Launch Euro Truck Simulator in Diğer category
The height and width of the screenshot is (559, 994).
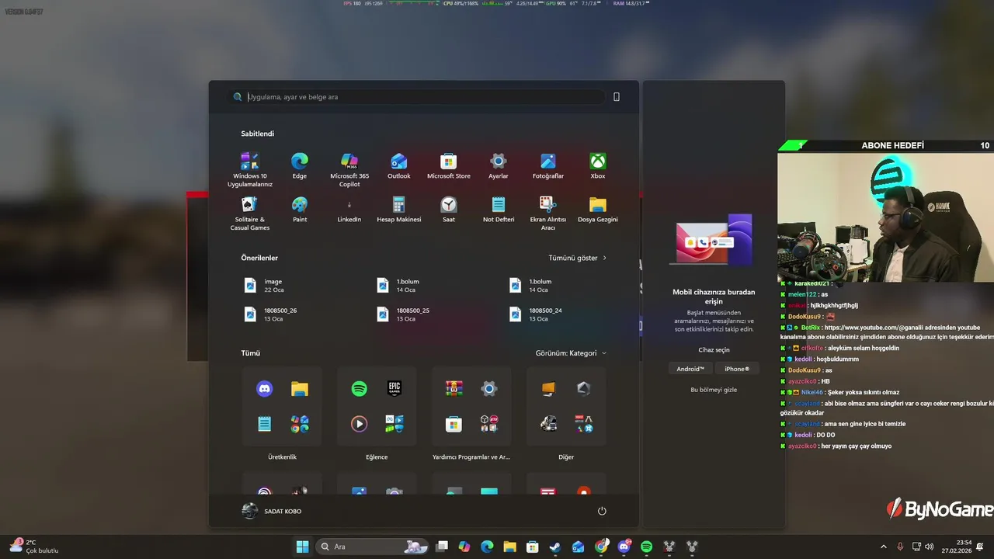coord(548,424)
